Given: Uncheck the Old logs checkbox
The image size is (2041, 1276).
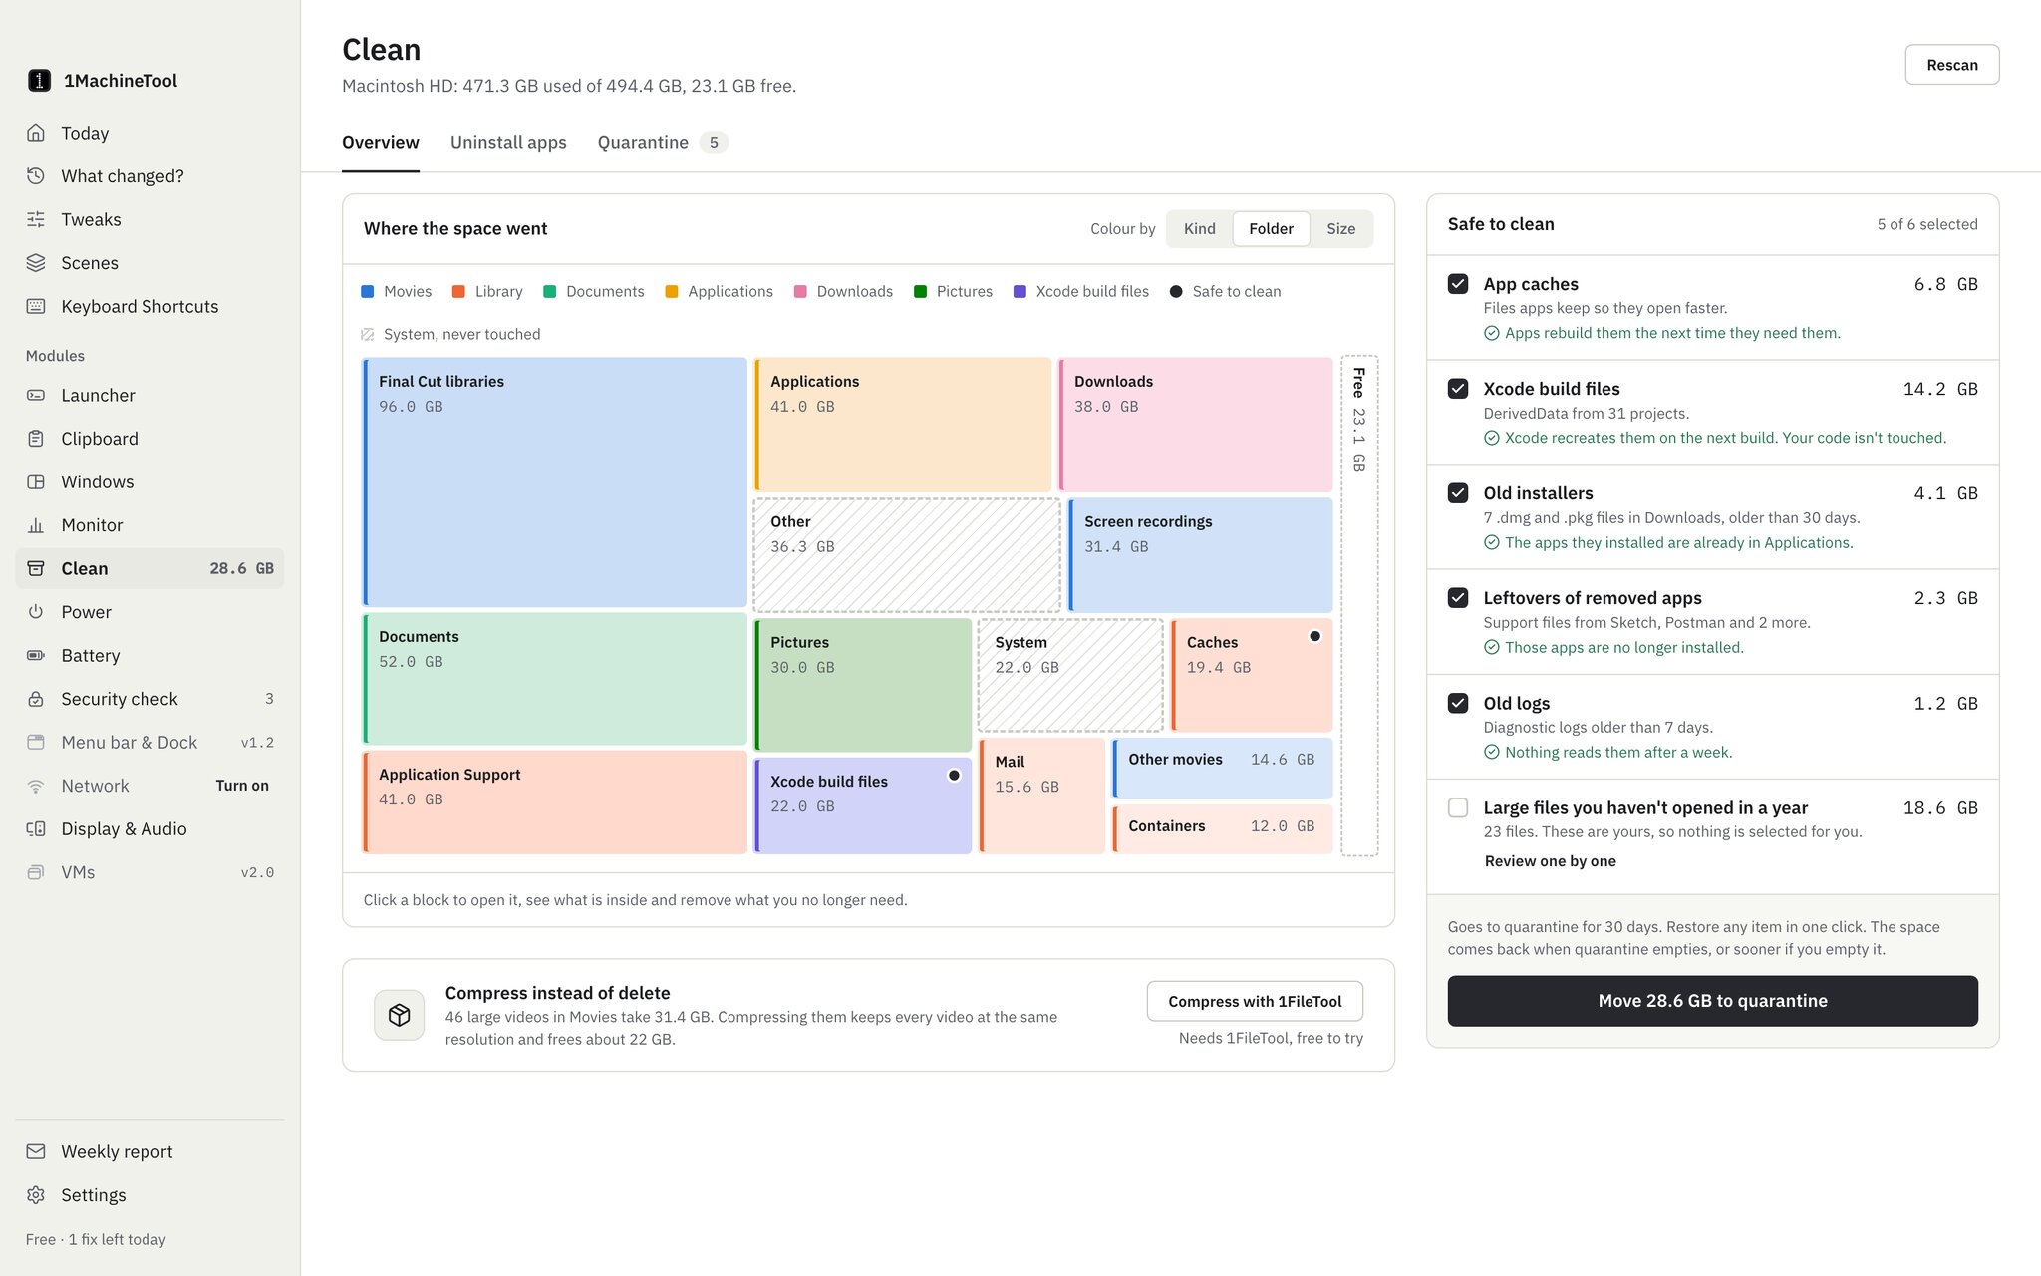Looking at the screenshot, I should [1458, 703].
